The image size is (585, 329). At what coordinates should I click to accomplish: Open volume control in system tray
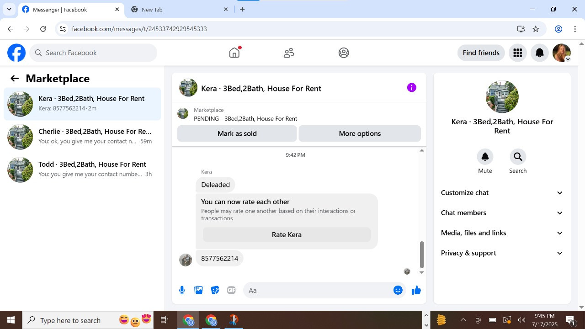(x=521, y=320)
